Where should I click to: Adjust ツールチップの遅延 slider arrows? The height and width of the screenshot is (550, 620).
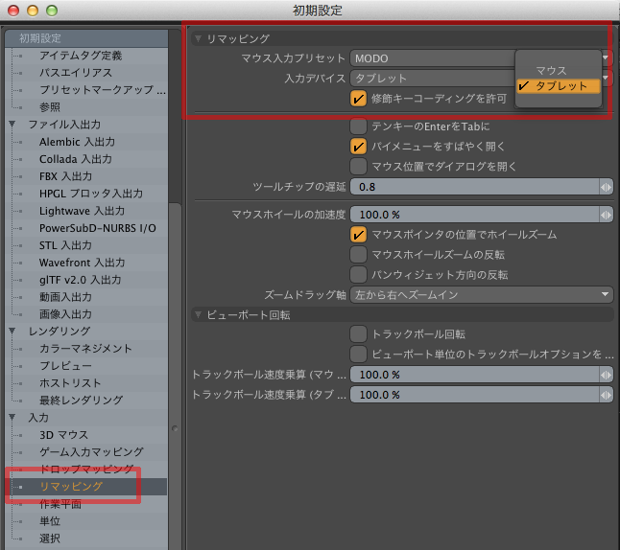pos(606,187)
